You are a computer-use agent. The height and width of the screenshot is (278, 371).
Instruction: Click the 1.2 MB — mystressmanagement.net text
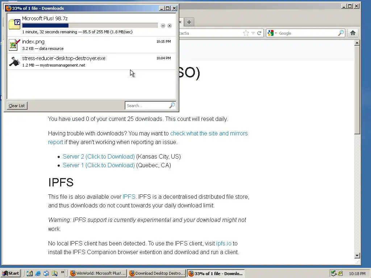pyautogui.click(x=54, y=65)
